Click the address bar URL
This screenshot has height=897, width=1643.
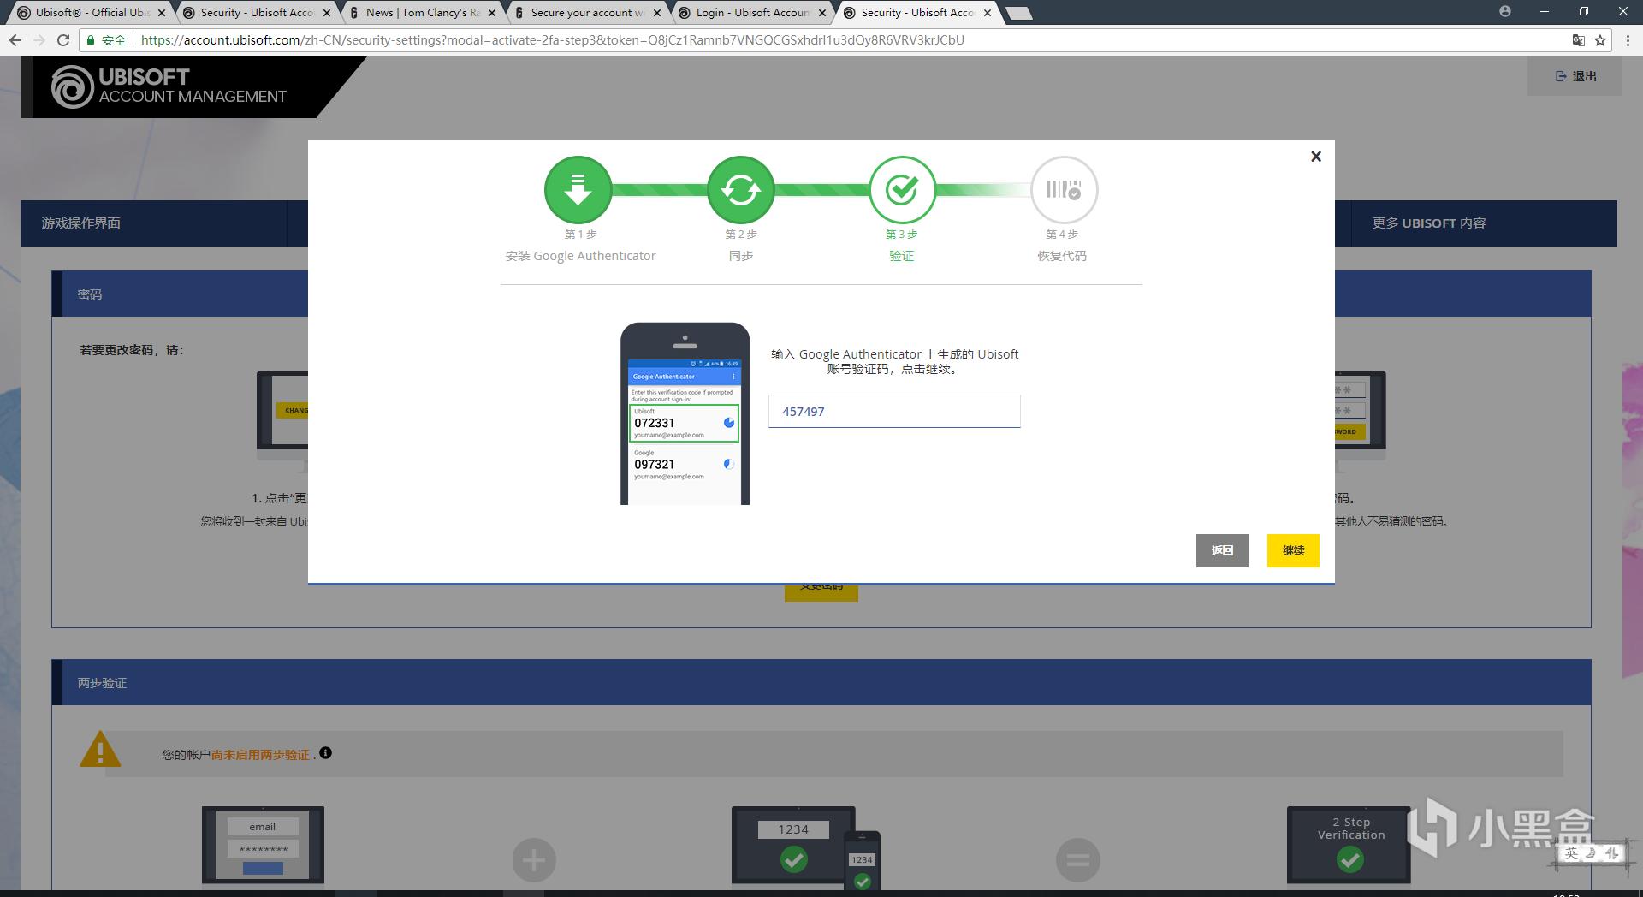tap(552, 40)
